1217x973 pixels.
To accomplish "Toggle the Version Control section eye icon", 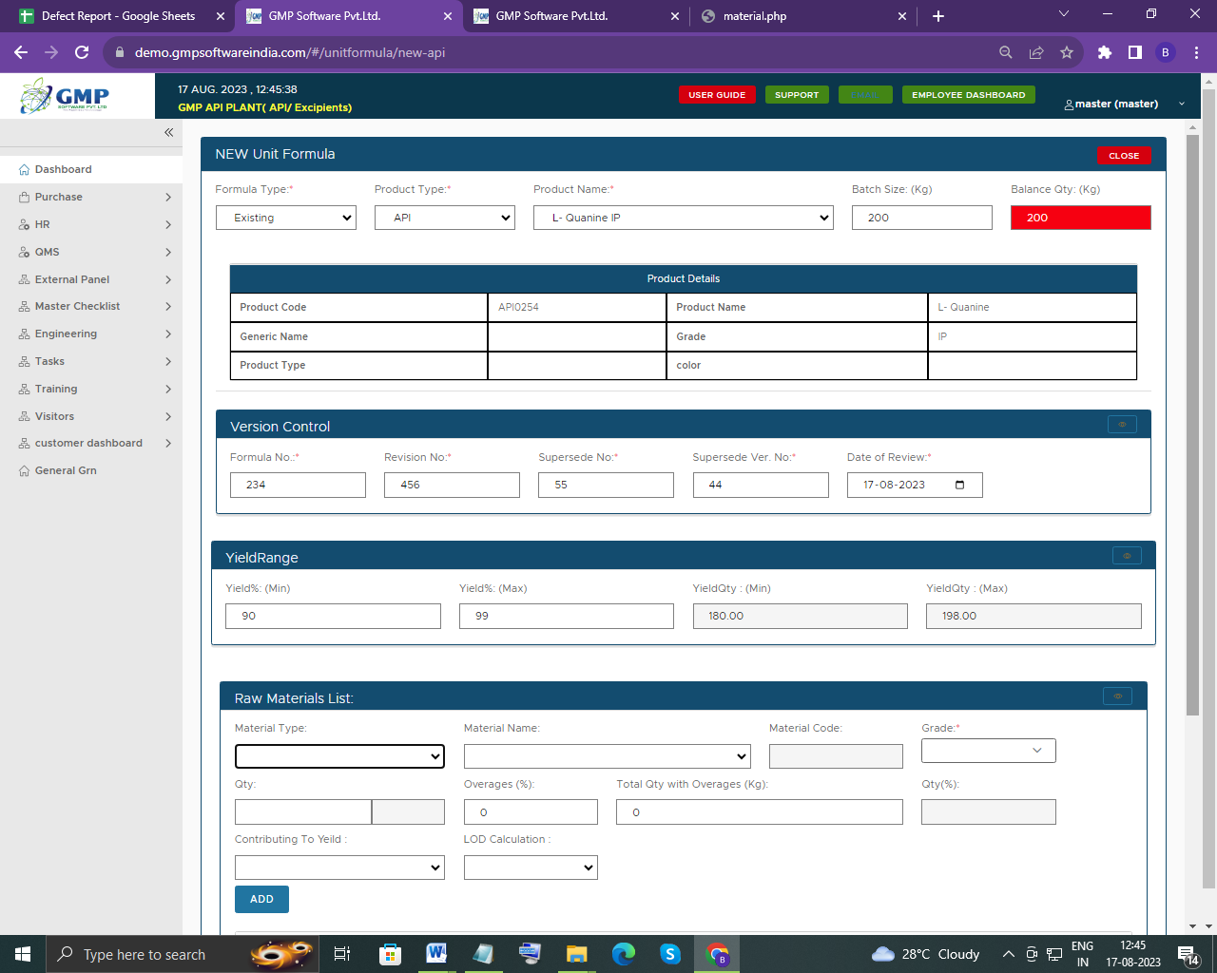I will coord(1122,425).
